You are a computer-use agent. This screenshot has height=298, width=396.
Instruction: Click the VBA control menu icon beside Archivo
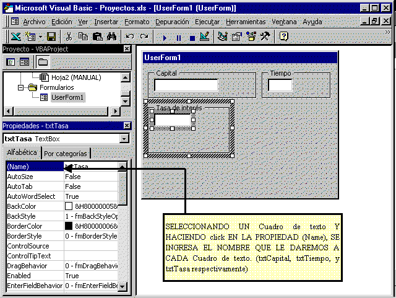point(15,22)
